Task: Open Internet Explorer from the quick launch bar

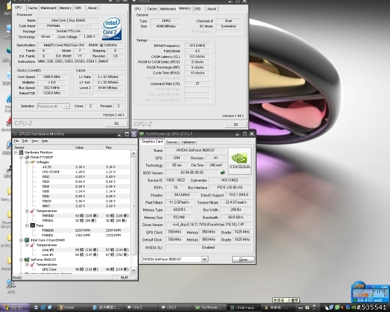Action: (43, 308)
